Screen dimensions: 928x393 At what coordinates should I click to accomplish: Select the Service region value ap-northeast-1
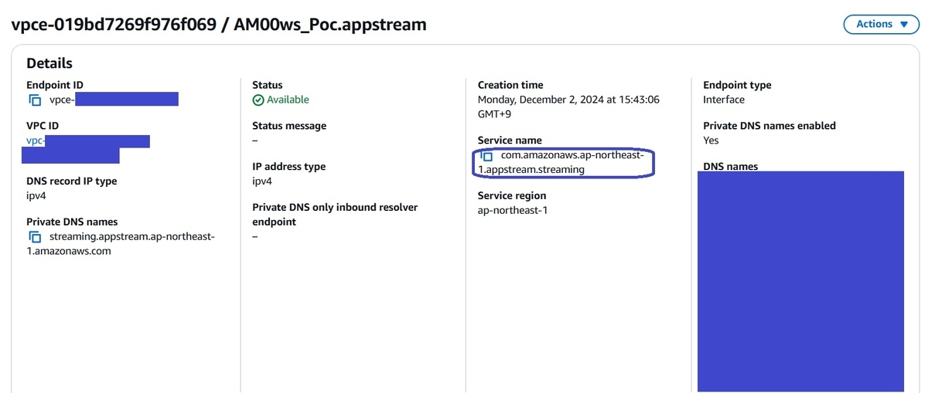point(513,210)
